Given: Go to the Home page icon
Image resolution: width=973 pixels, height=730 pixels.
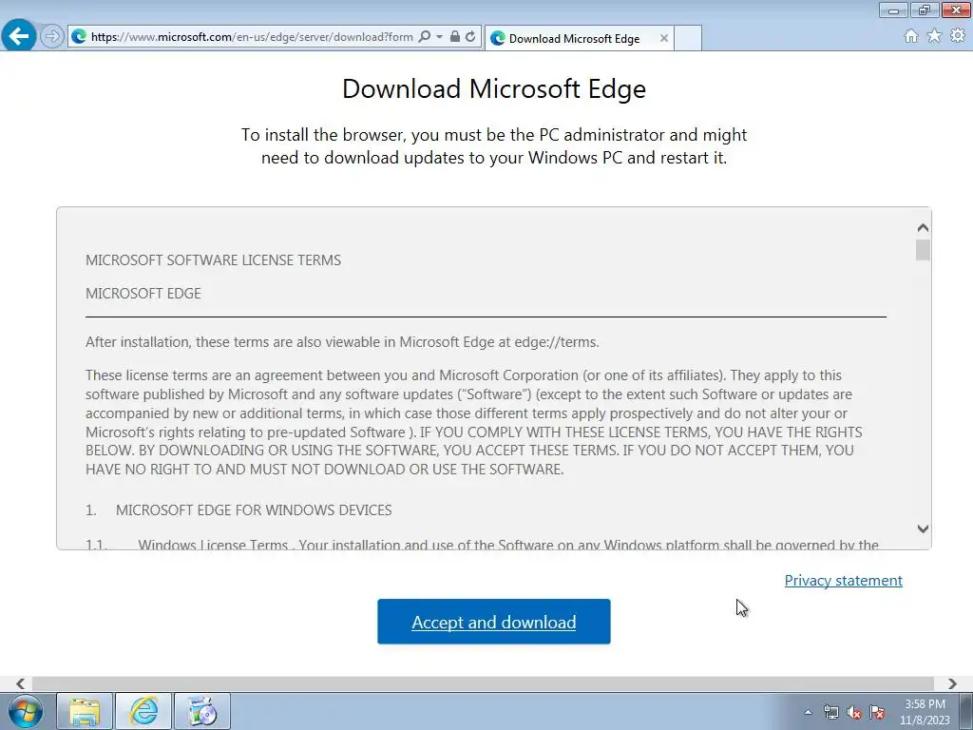Looking at the screenshot, I should tap(911, 36).
